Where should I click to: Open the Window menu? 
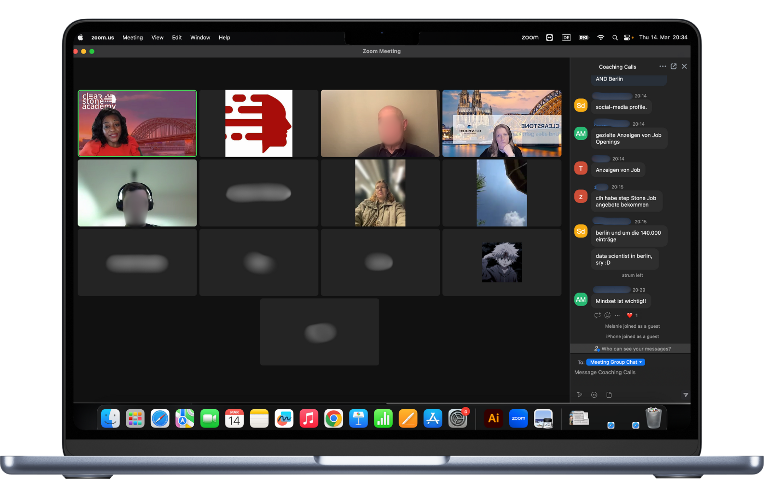(x=200, y=38)
